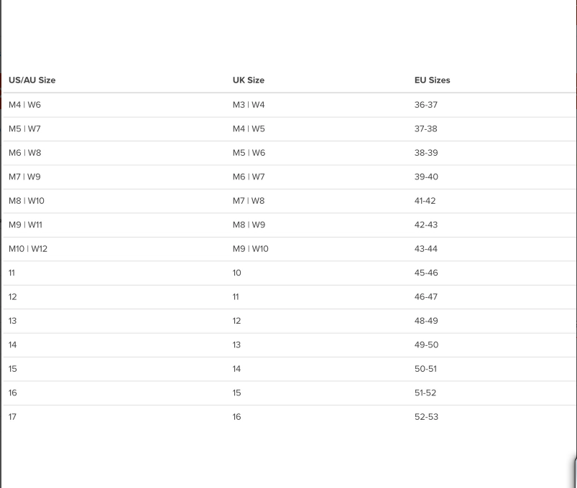
Task: Select the M8 | W10 US/AU cell
Action: coord(27,201)
